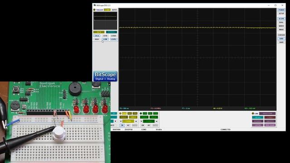Toggle AC coupling in yellow channel panel

click(x=128, y=125)
